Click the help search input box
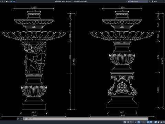Image resolution: width=165 pixels, height=124 pixels. click(x=138, y=1)
